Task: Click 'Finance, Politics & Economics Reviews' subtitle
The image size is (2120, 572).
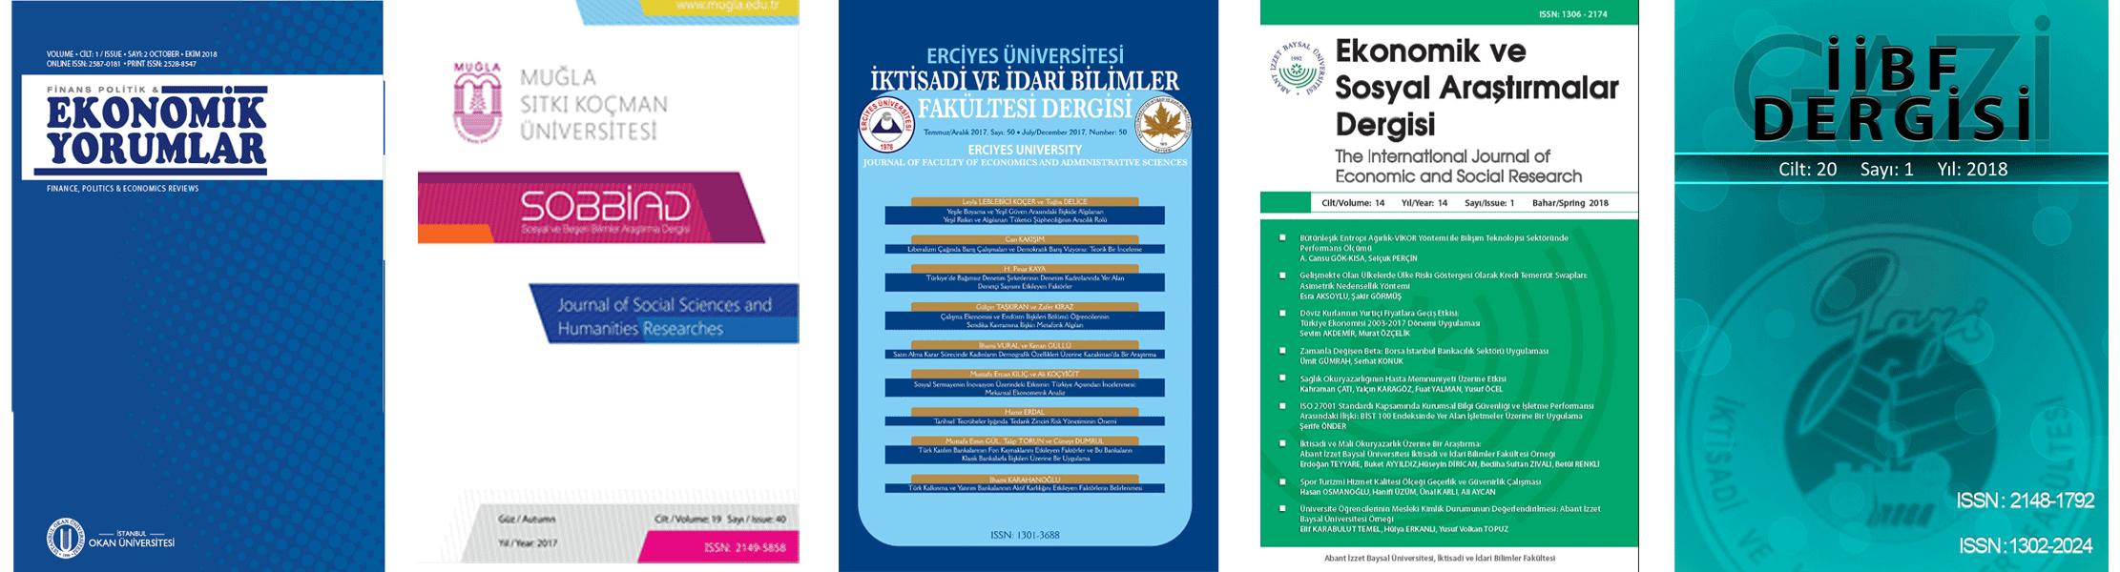Action: pyautogui.click(x=122, y=189)
